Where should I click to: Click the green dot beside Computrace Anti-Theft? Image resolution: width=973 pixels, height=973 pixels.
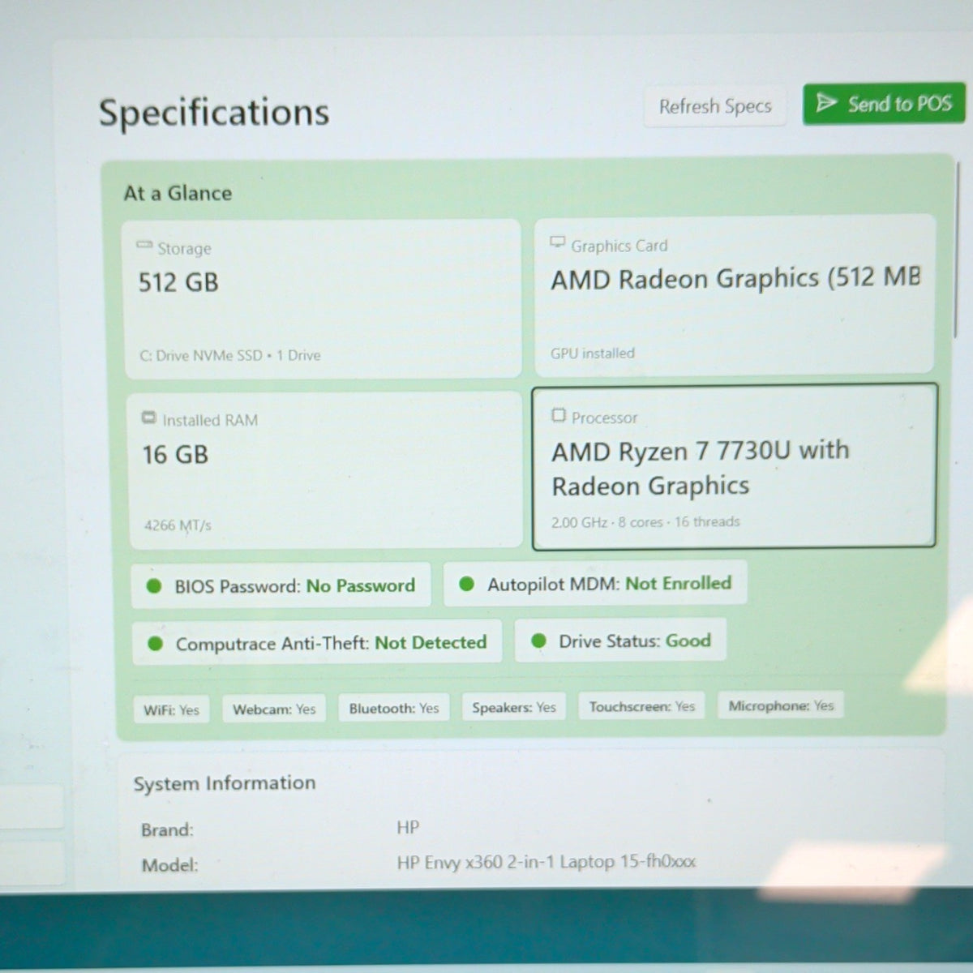point(156,644)
